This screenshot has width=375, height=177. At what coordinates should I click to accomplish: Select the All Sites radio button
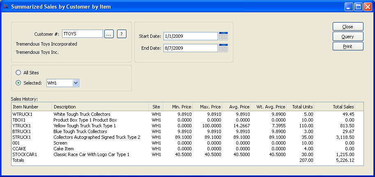pos(18,73)
